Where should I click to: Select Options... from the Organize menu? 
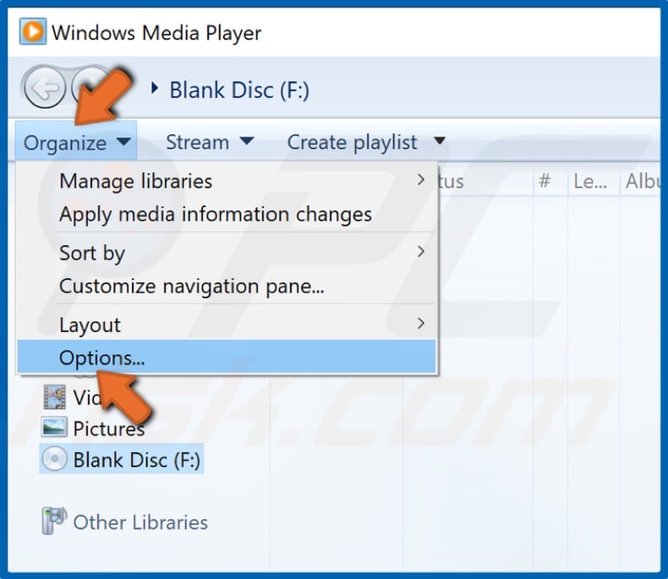click(x=227, y=358)
